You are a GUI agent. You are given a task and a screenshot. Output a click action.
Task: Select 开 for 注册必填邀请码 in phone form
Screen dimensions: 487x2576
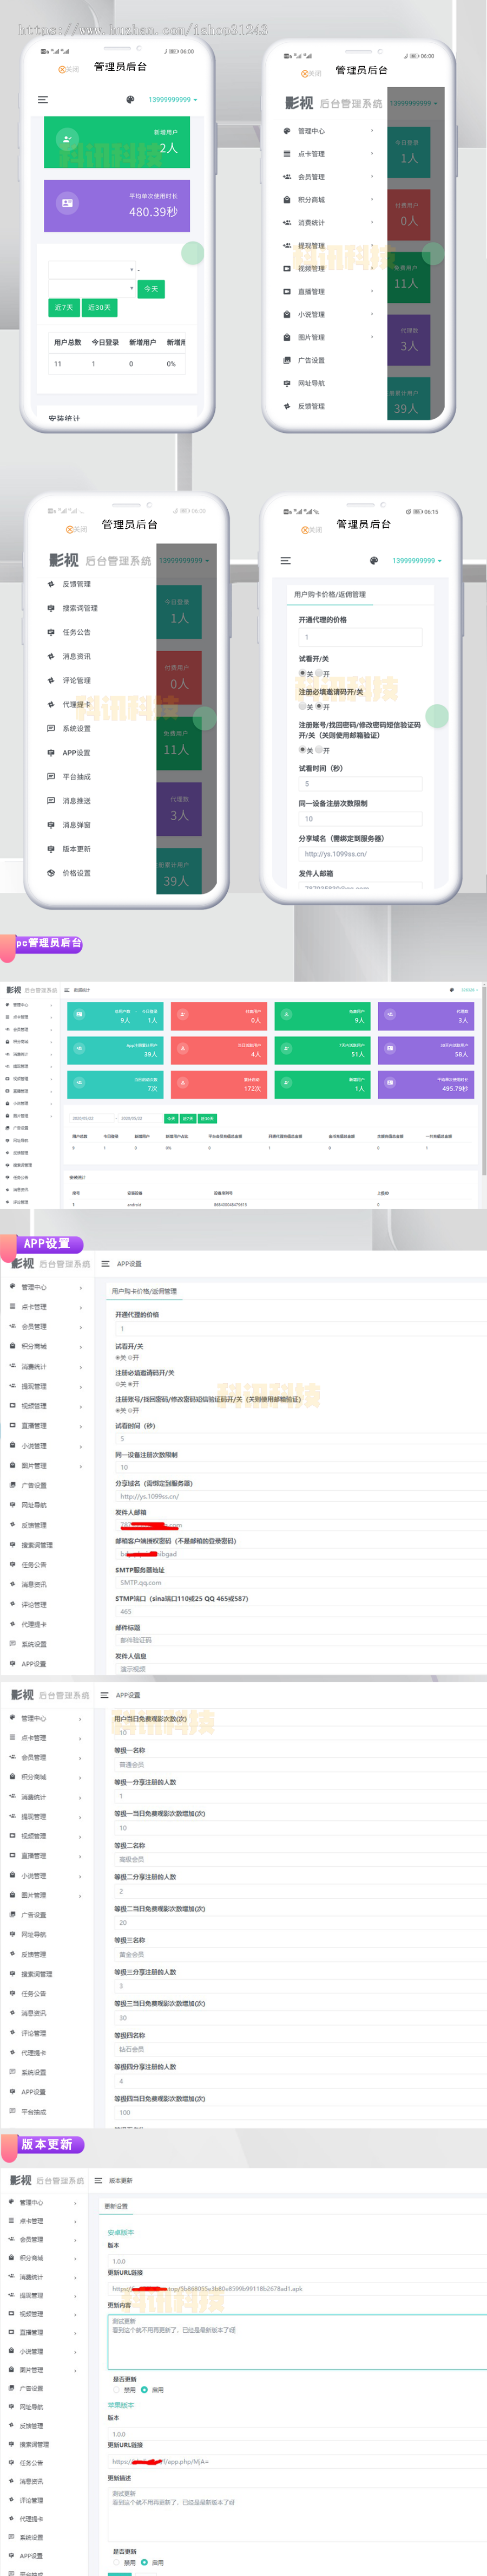(x=319, y=706)
